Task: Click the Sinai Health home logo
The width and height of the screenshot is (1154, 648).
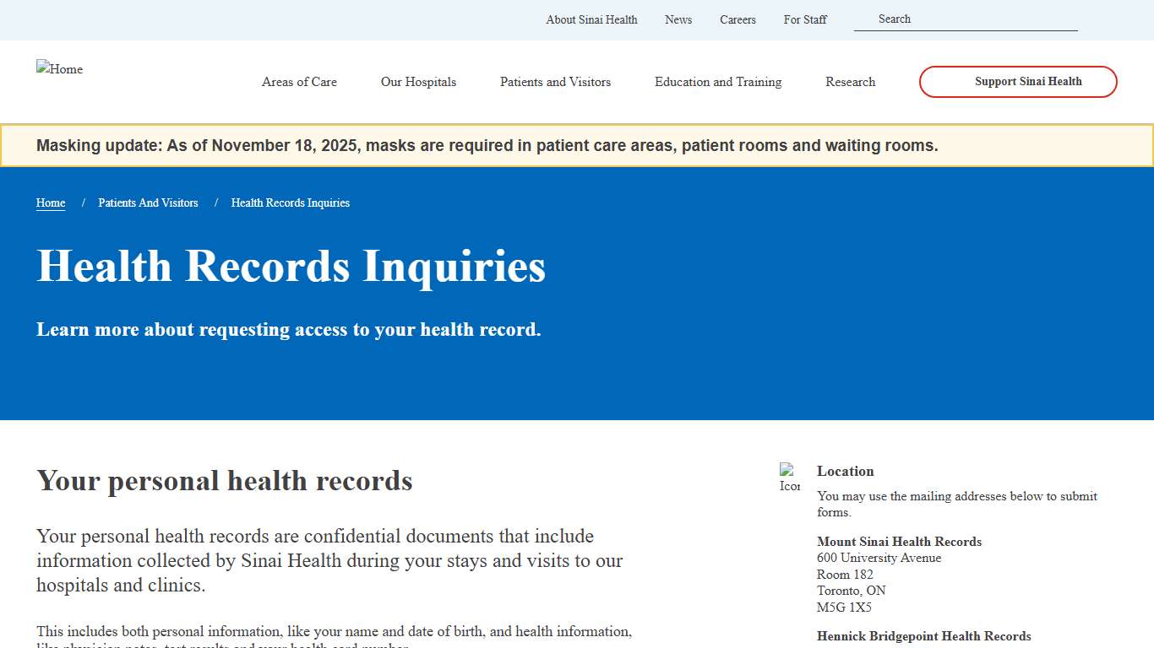Action: click(59, 69)
